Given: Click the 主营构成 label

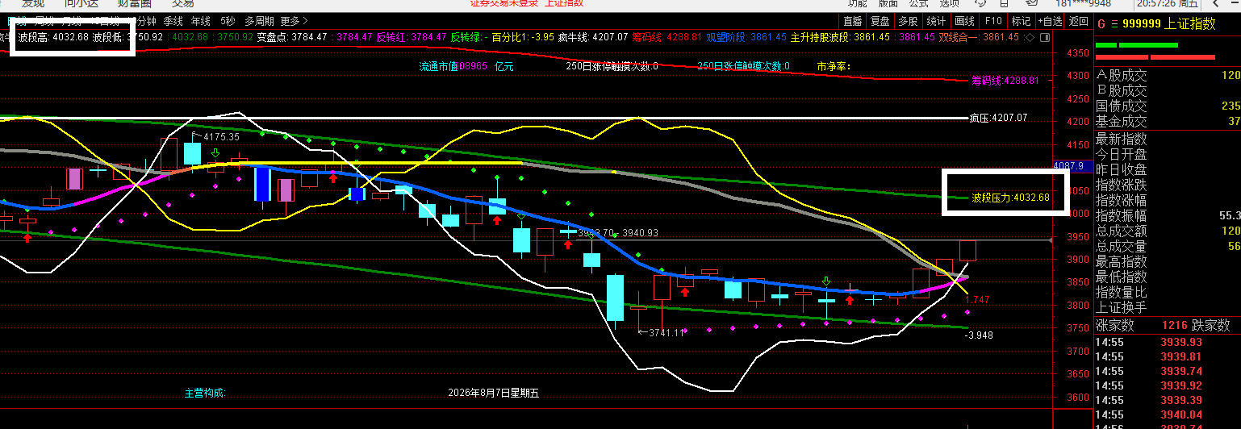Looking at the screenshot, I should pos(205,394).
